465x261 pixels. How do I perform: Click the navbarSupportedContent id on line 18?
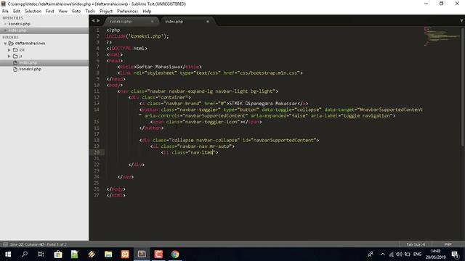[x=283, y=140]
